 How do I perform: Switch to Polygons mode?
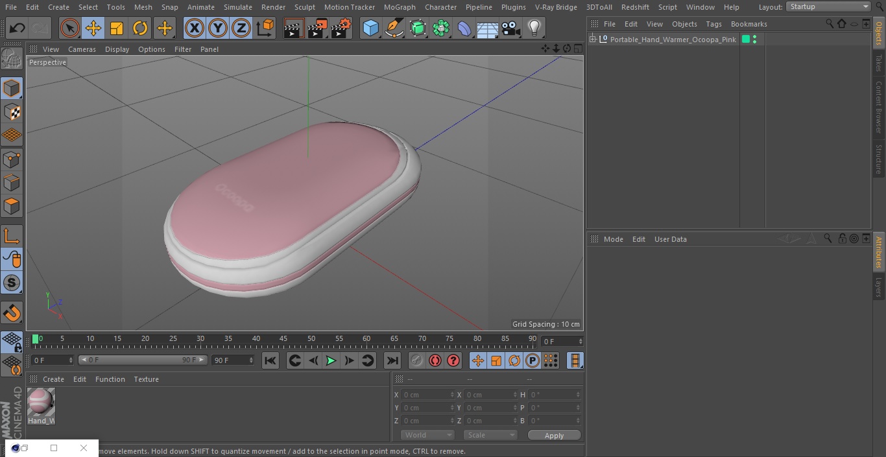click(12, 207)
